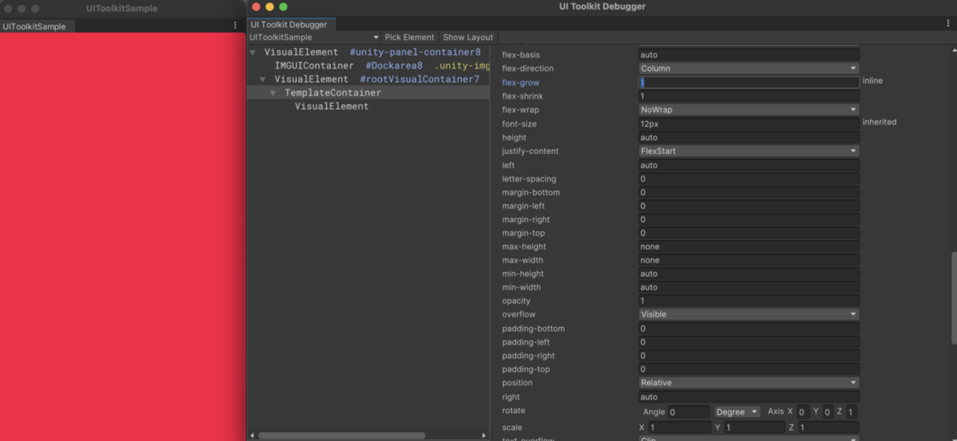Open the flex-direction Column dropdown
The height and width of the screenshot is (441, 957).
pyautogui.click(x=748, y=68)
